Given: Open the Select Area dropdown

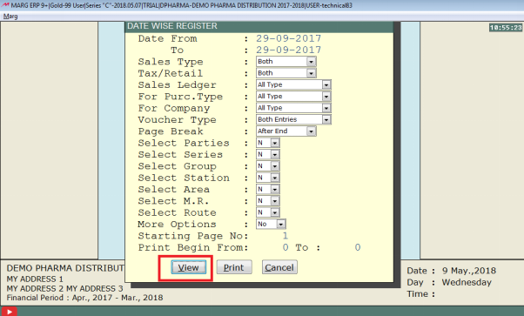Looking at the screenshot, I should [x=275, y=190].
